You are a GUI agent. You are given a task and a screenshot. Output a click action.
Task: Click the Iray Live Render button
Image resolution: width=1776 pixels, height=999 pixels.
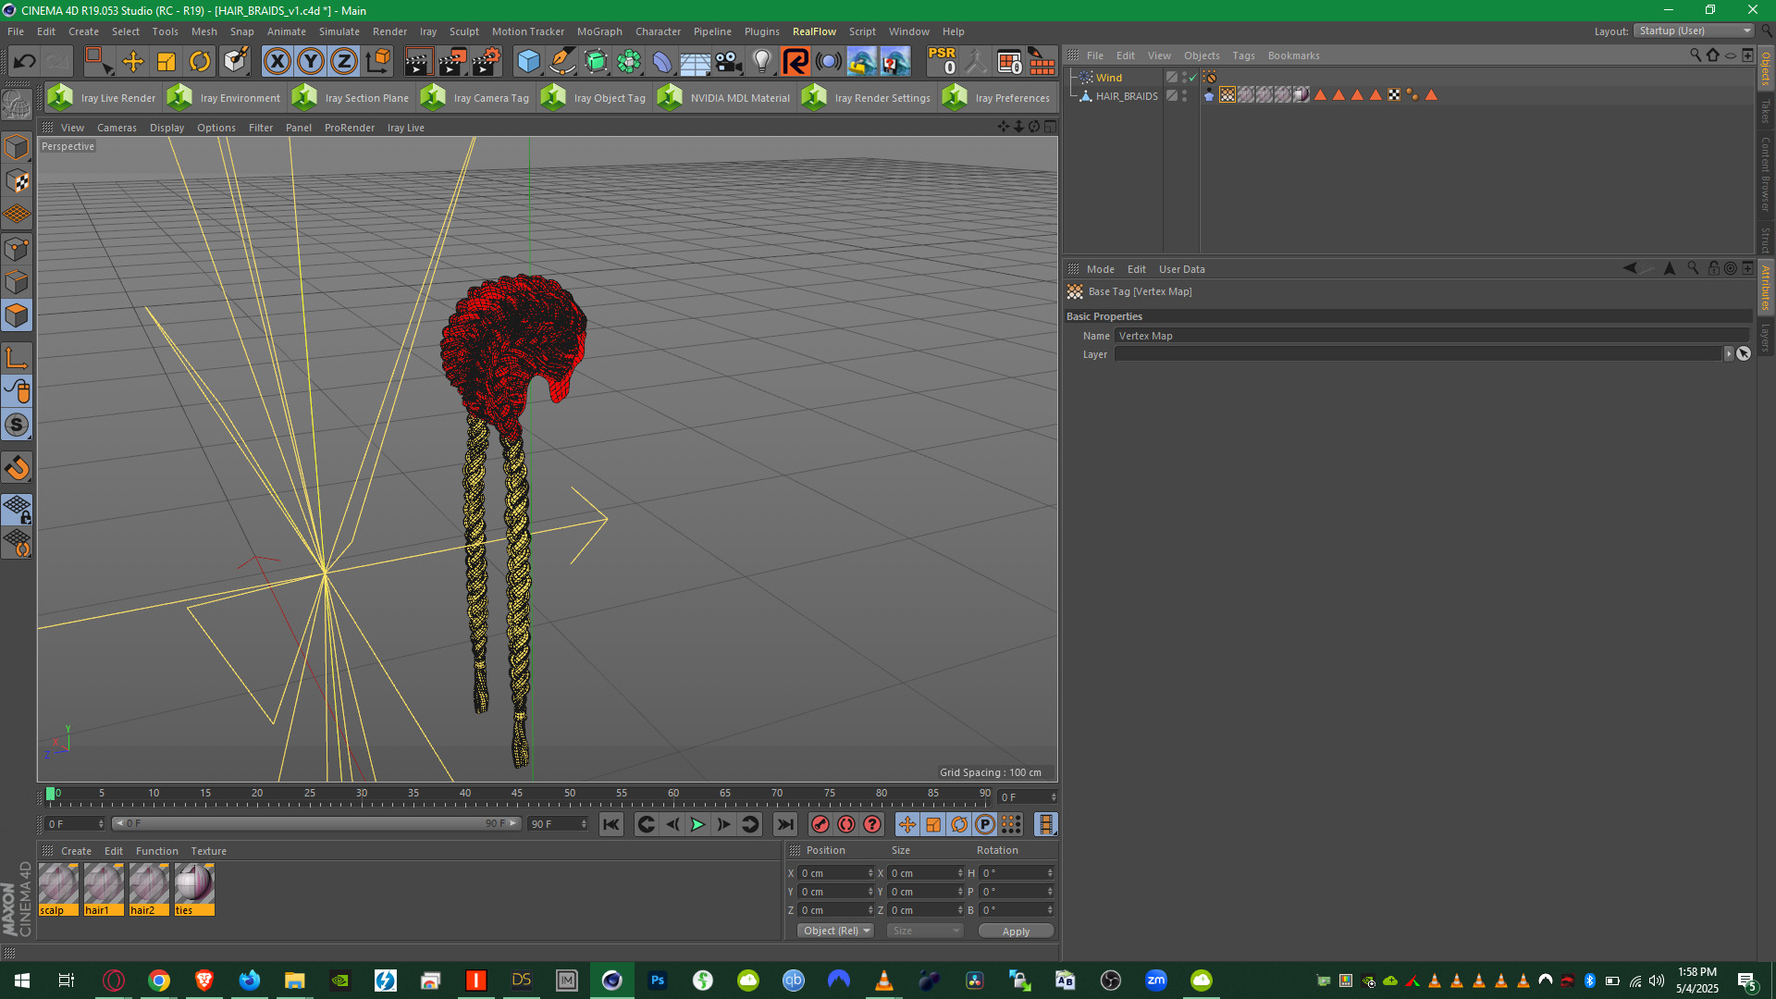pyautogui.click(x=102, y=97)
